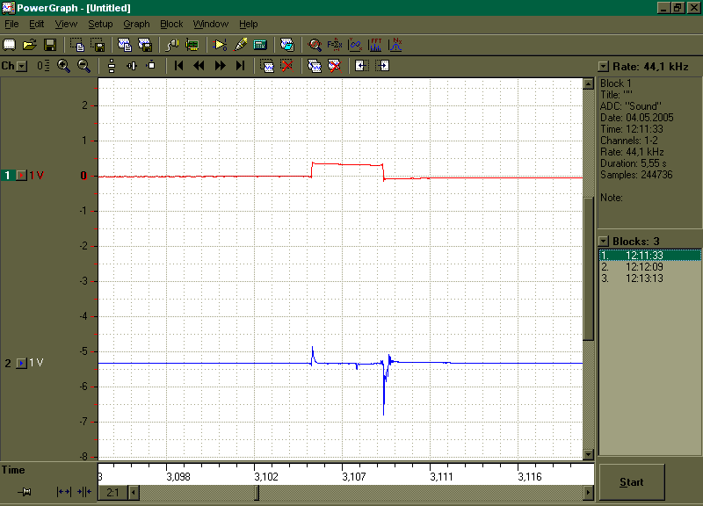Click the time scrollbar right arrow

click(x=589, y=493)
